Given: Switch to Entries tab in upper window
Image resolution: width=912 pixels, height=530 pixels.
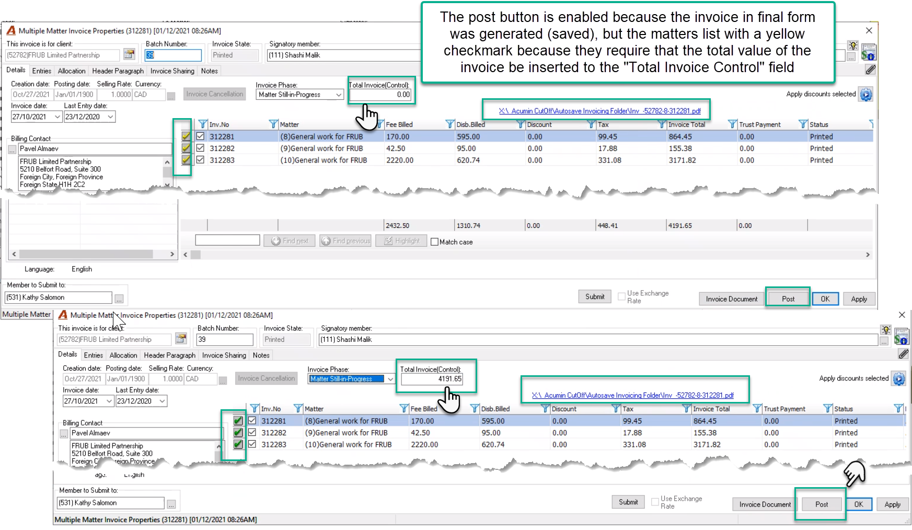Looking at the screenshot, I should (41, 71).
